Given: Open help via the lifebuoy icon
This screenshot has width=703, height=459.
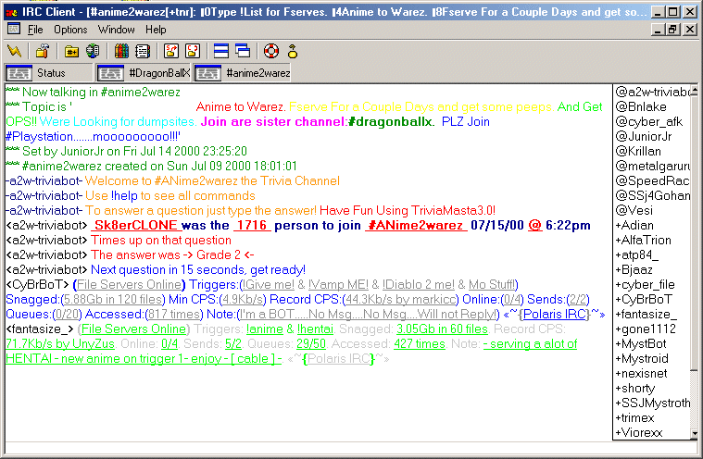Looking at the screenshot, I should pos(271,50).
